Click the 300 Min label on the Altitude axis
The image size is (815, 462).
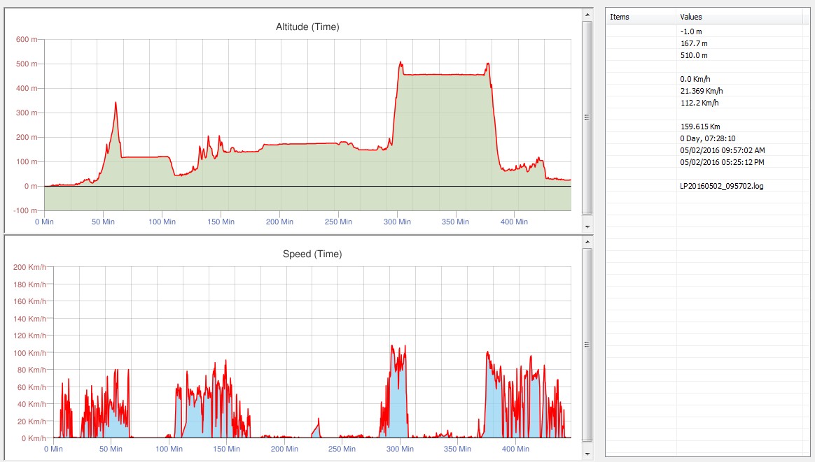point(397,222)
